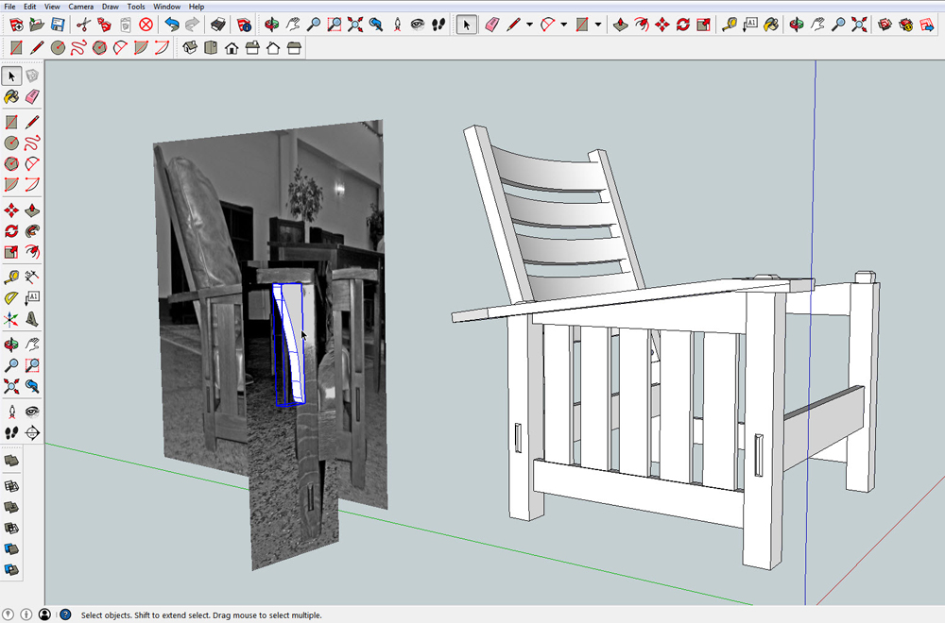Click the red Erase X icon
This screenshot has width=945, height=623.
[x=146, y=25]
